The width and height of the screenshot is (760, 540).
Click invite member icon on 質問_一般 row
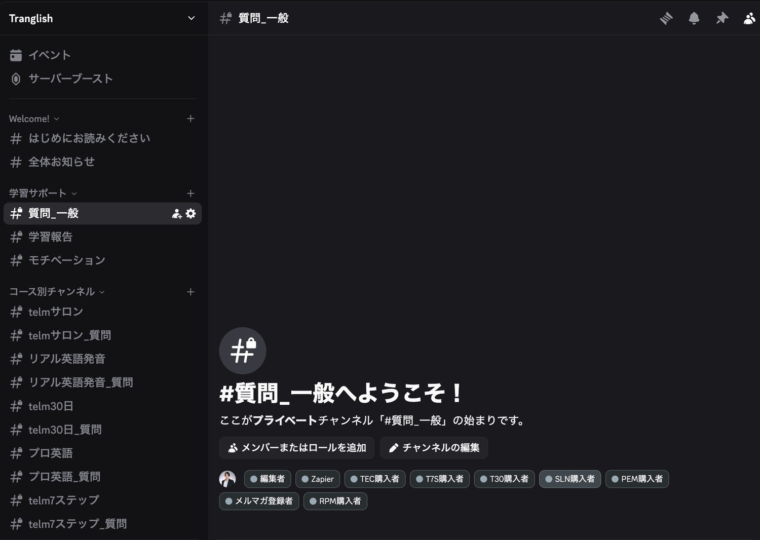pos(177,214)
